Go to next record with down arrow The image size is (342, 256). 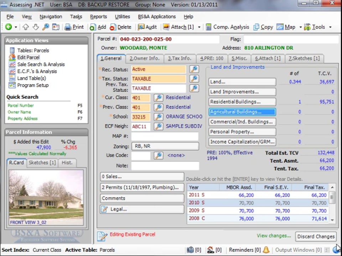(x=36, y=27)
